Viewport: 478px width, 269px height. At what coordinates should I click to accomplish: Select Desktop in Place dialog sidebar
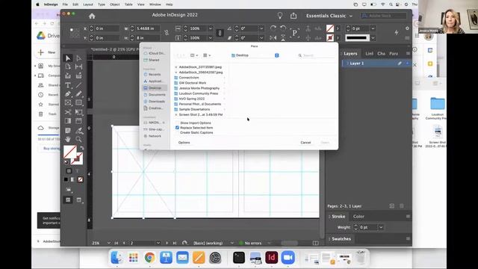[x=155, y=88]
